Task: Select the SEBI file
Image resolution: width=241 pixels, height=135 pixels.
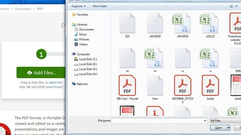Action: point(236,60)
